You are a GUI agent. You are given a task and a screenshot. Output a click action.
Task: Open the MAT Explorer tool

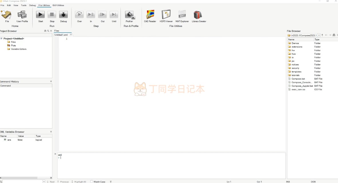point(182,15)
